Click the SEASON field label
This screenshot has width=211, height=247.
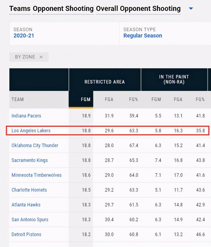click(x=23, y=29)
